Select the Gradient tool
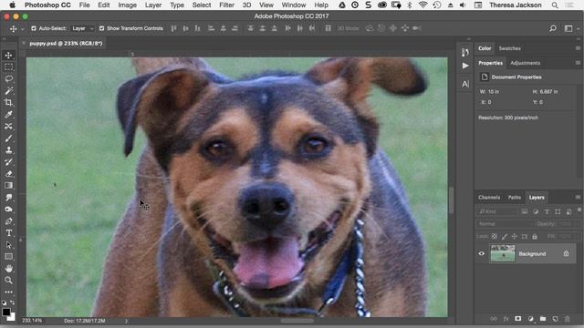 point(8,186)
